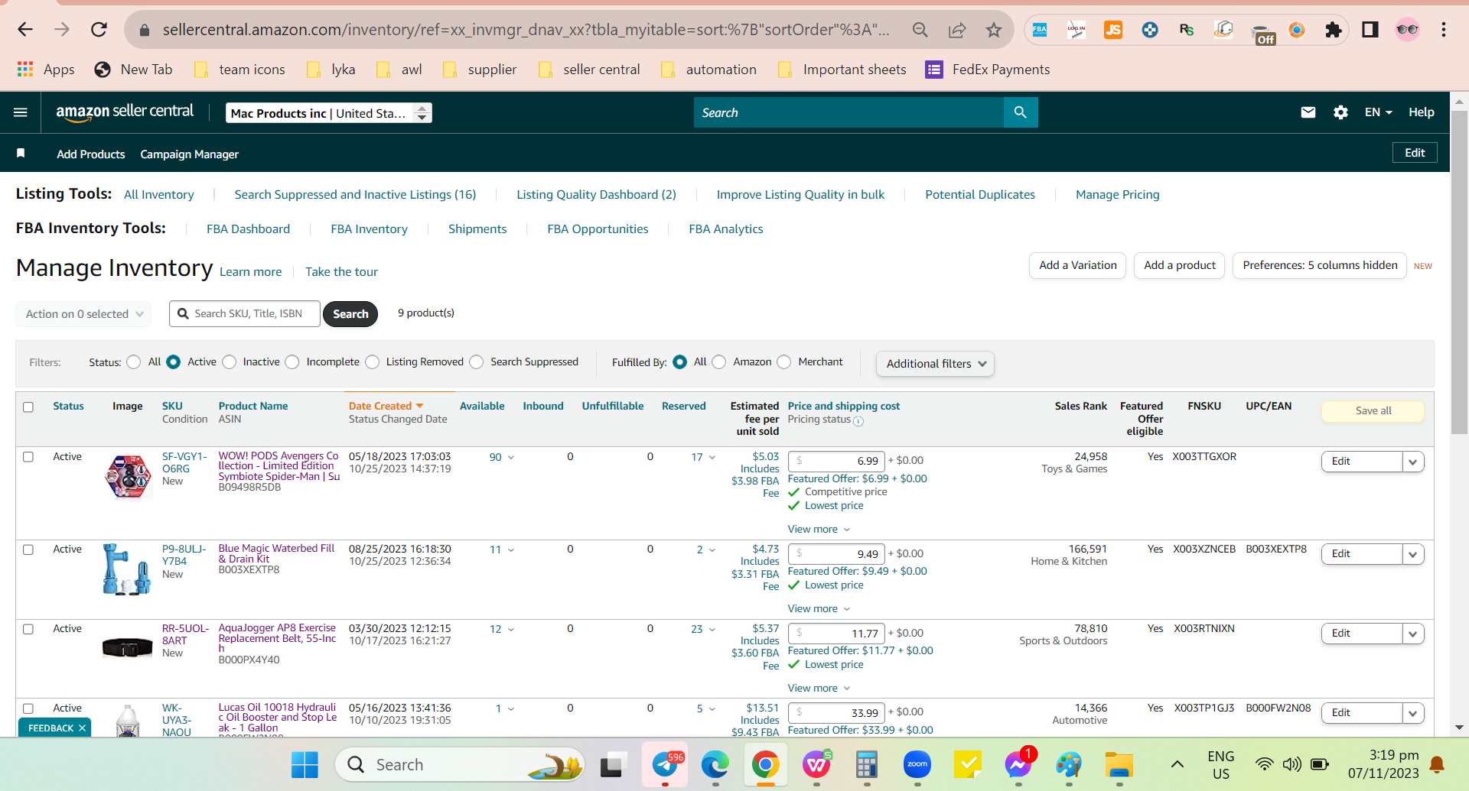Open the FBA Dashboard tool

click(248, 229)
